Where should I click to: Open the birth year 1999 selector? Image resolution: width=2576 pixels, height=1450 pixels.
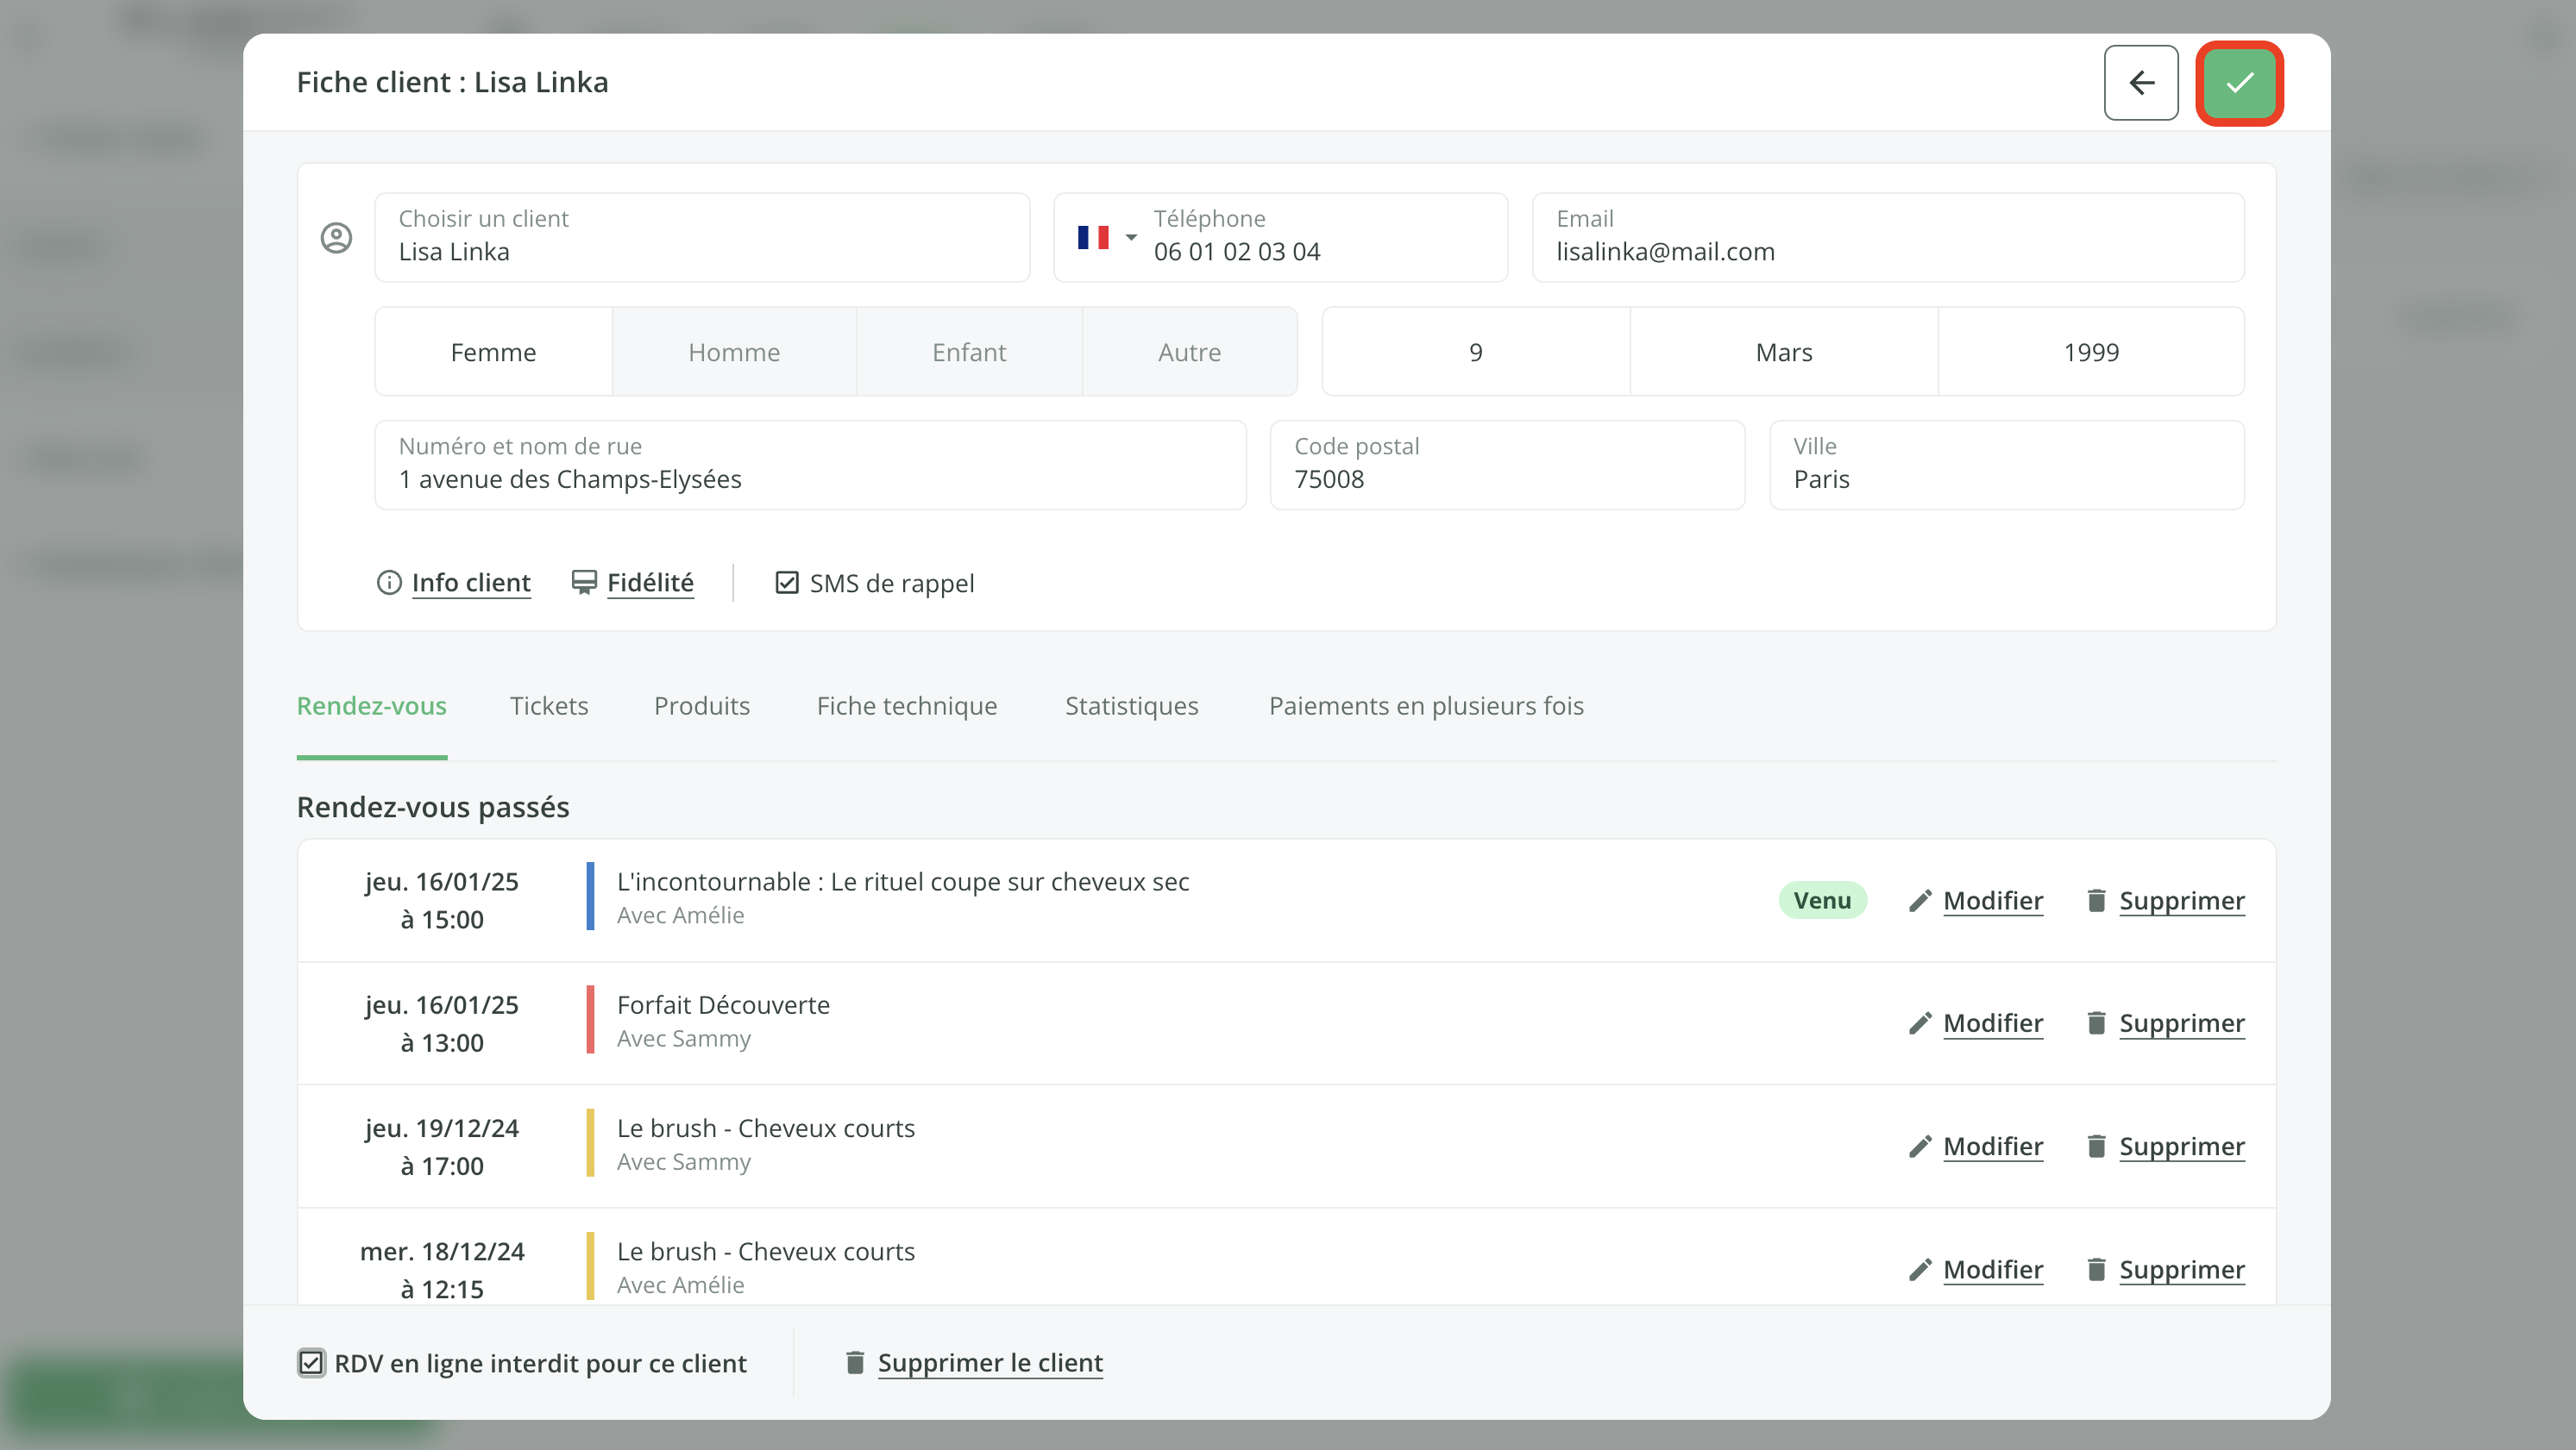pyautogui.click(x=2090, y=352)
